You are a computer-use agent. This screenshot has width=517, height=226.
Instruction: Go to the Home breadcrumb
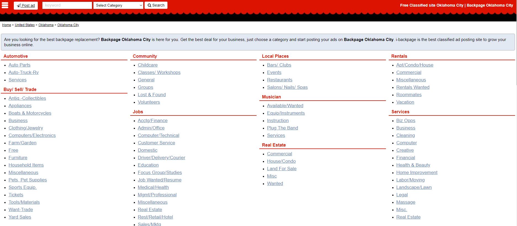pos(7,25)
